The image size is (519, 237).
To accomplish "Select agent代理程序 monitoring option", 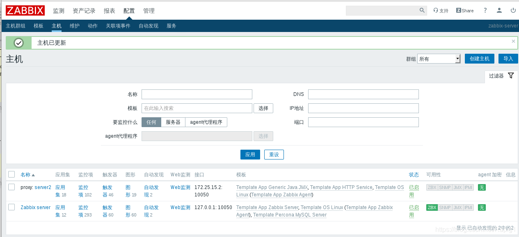I will click(206, 122).
